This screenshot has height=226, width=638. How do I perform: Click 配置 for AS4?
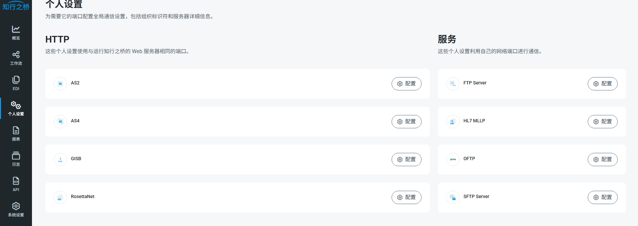[x=406, y=122]
